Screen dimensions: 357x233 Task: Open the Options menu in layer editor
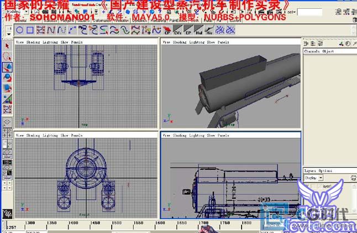pyautogui.click(x=326, y=171)
